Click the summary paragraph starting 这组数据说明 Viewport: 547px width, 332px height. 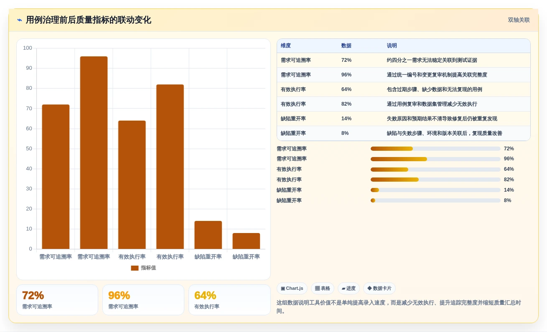399,307
